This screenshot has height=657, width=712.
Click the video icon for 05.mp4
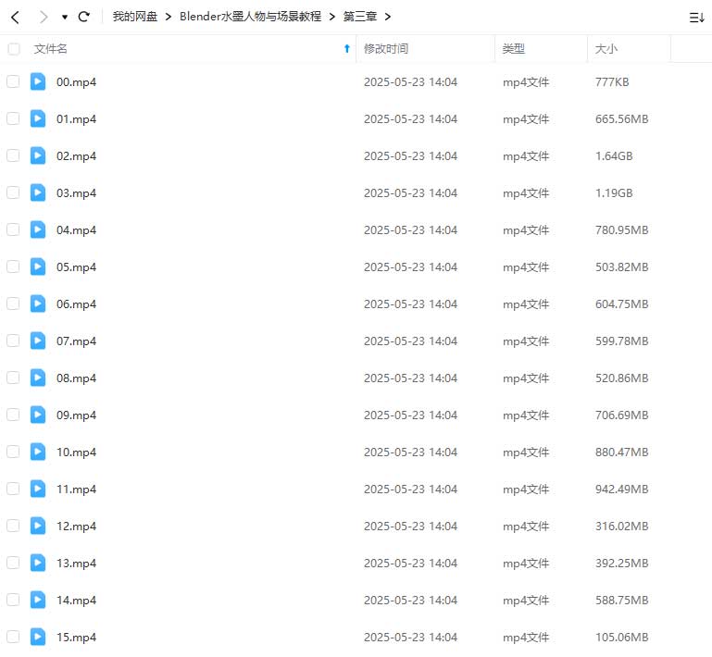click(x=38, y=267)
